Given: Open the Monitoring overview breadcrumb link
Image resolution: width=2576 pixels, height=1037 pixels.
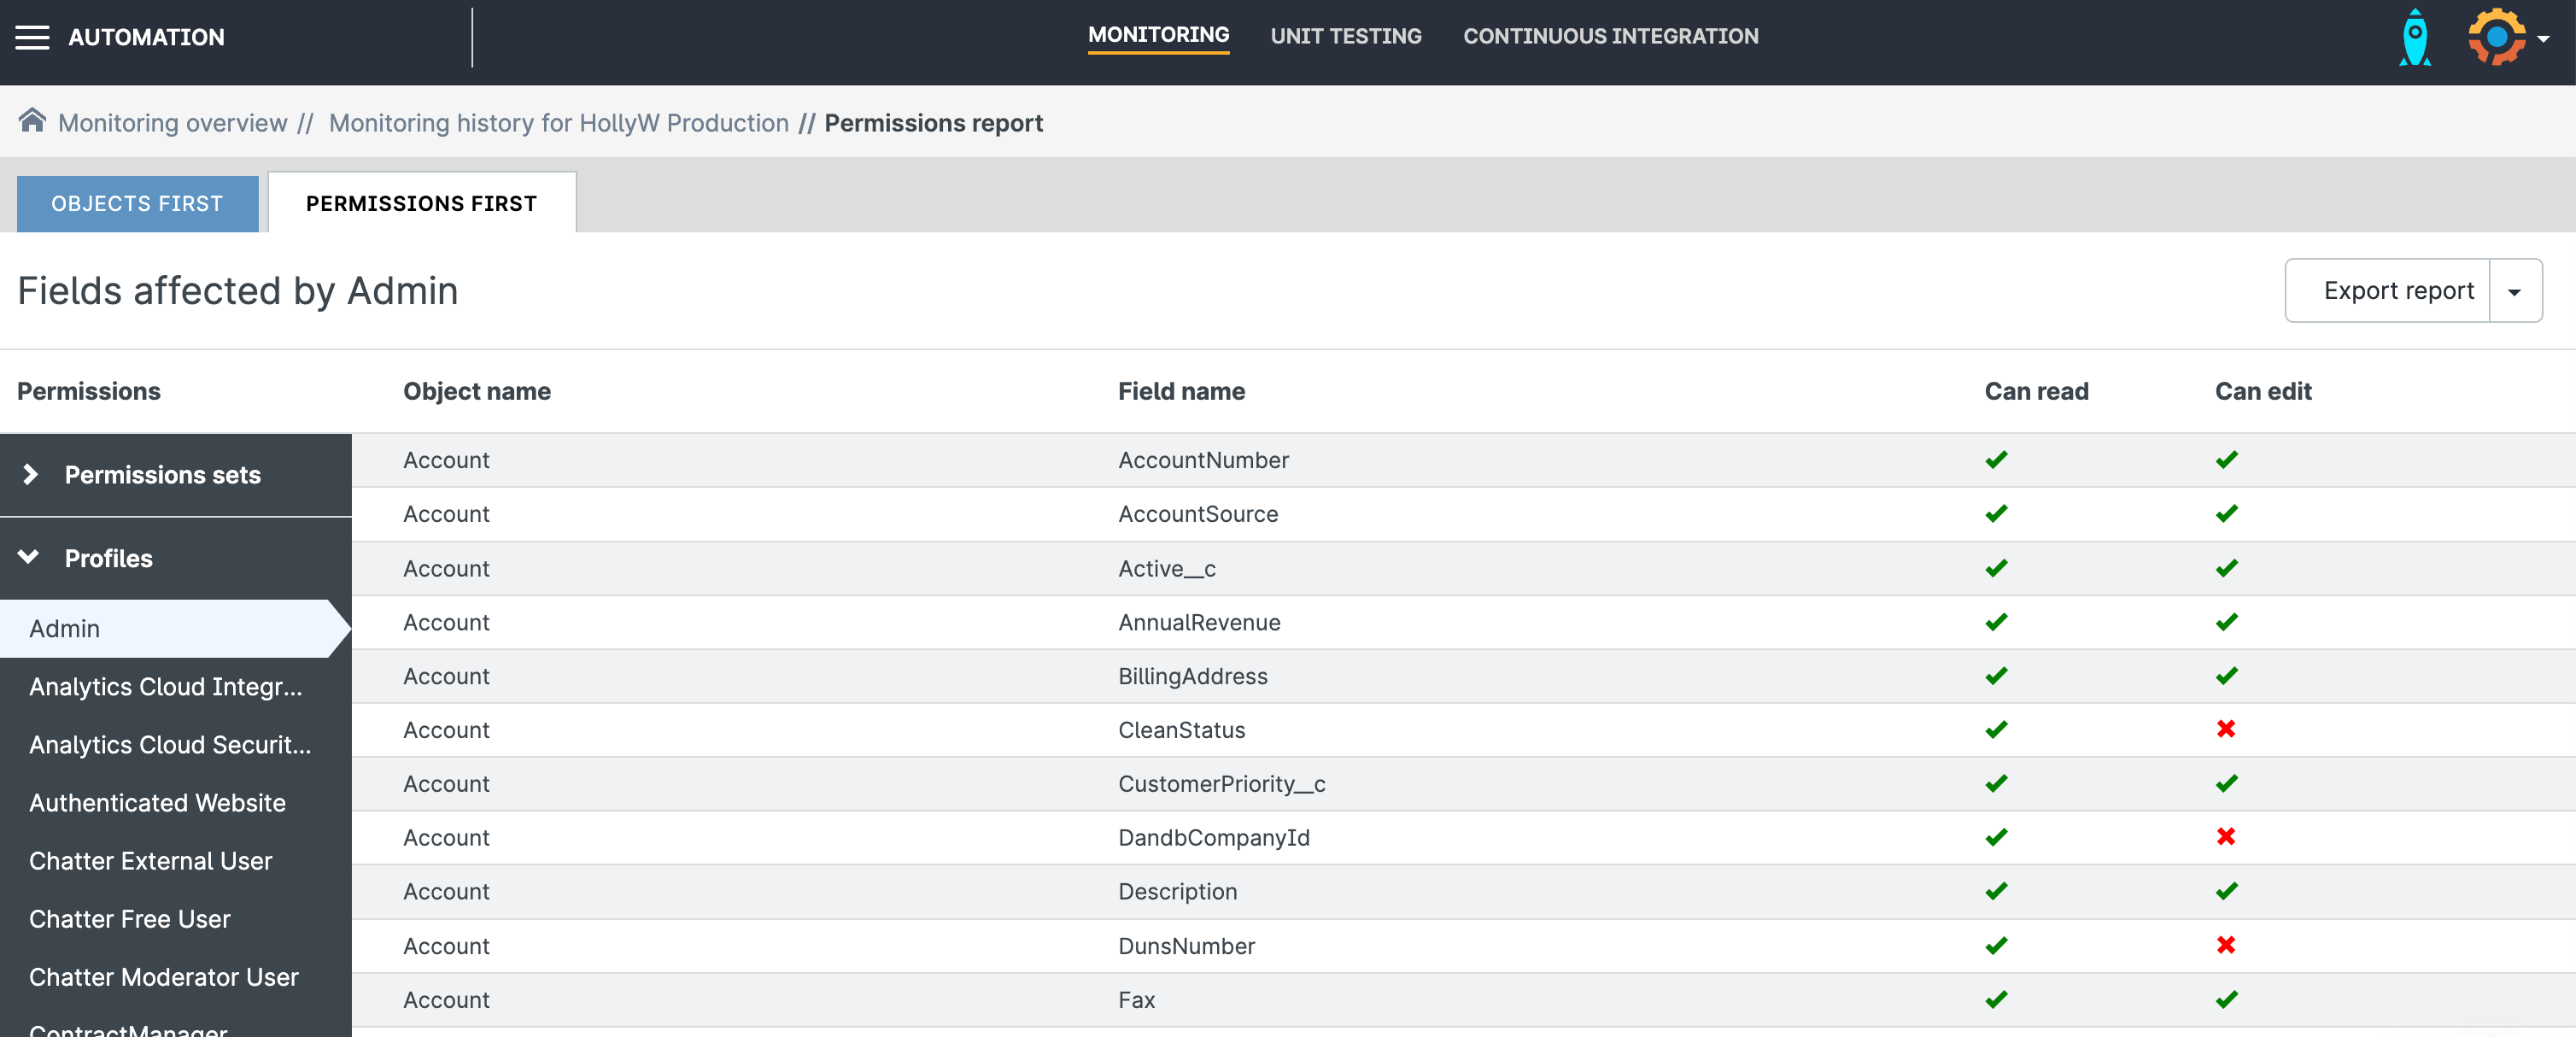Looking at the screenshot, I should pyautogui.click(x=172, y=123).
